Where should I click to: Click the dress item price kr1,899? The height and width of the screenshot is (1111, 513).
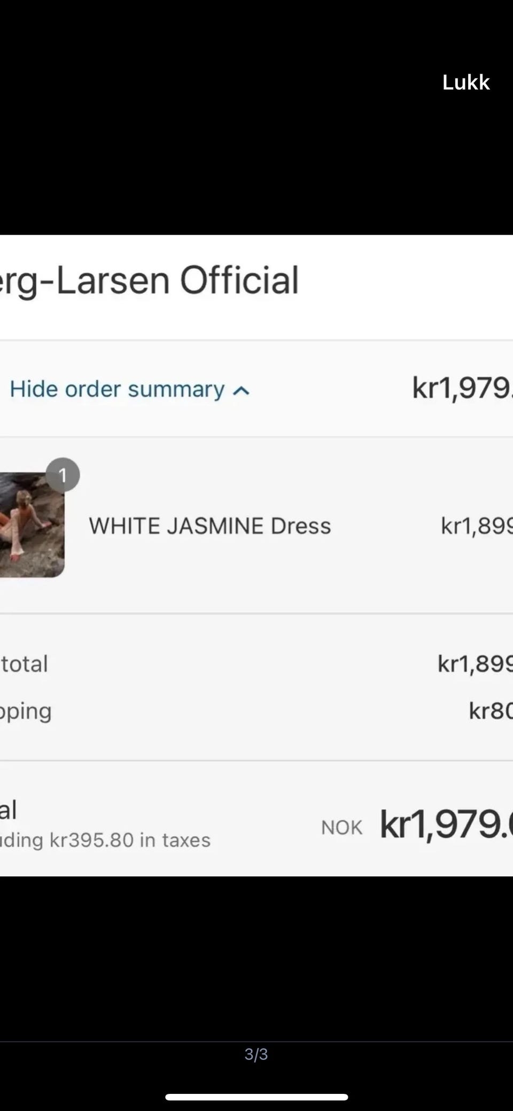click(476, 526)
